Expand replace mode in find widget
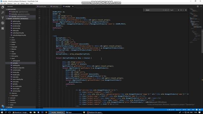The width and height of the screenshot is (203, 114). (144, 10)
